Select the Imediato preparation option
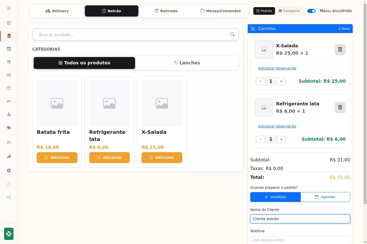 (276, 197)
